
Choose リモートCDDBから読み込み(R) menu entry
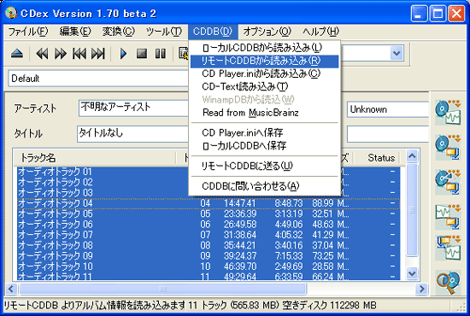pyautogui.click(x=264, y=61)
